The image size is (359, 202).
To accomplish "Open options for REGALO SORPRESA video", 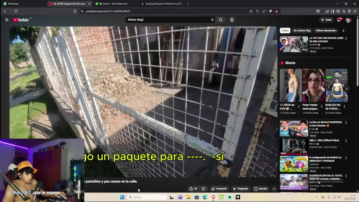I will pos(346,123).
